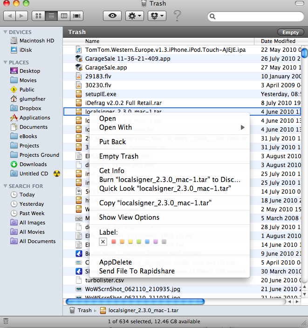Screen dimensions: 308x328
Task: Open the Movies folder in sidebar
Action: [x=23, y=80]
